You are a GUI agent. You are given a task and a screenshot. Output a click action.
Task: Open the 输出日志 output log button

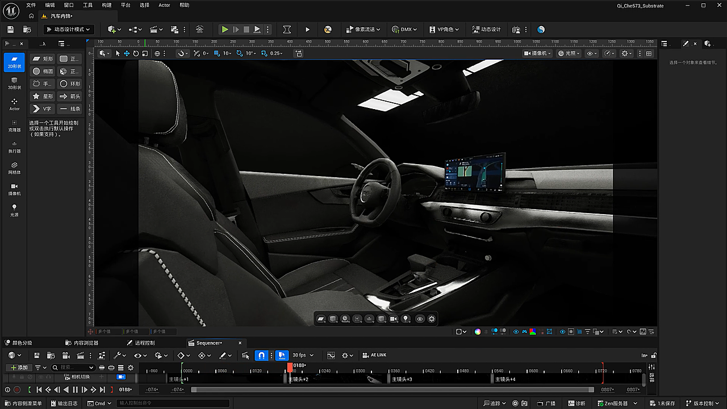click(x=64, y=403)
